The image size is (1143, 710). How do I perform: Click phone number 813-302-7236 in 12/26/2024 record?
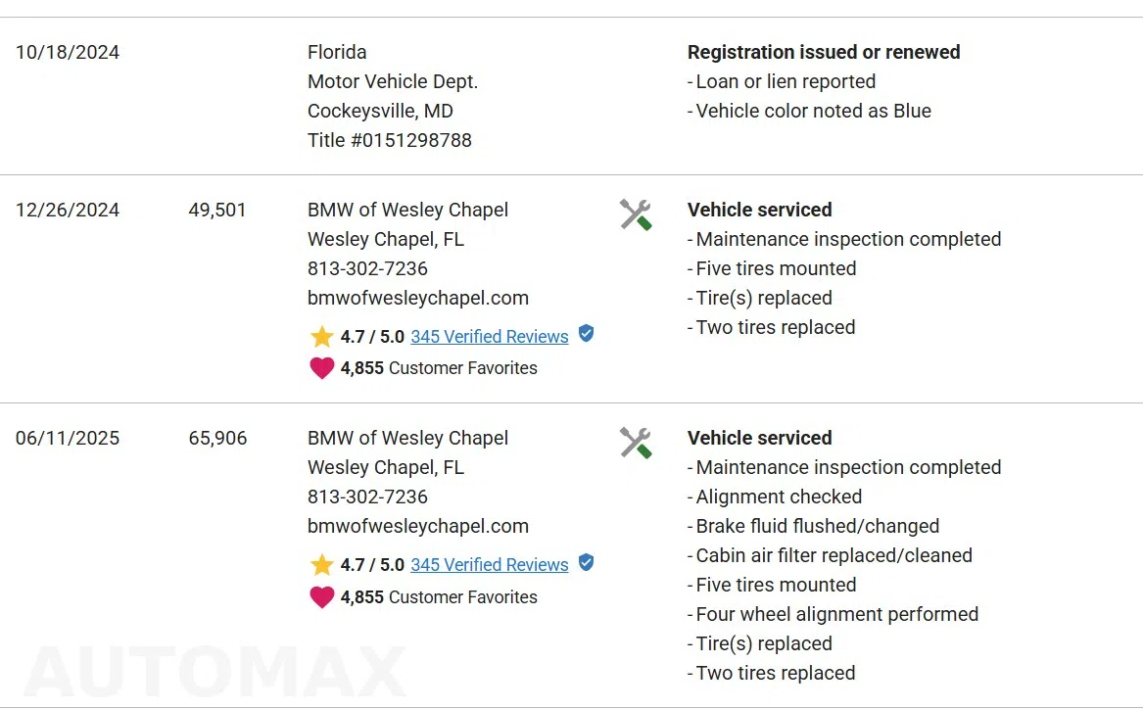[367, 269]
